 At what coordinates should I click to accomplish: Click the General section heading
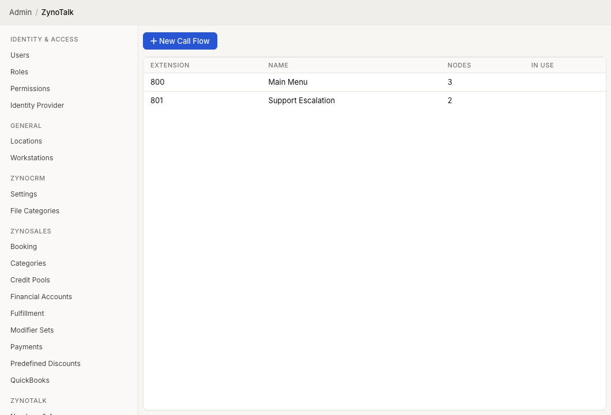(26, 126)
